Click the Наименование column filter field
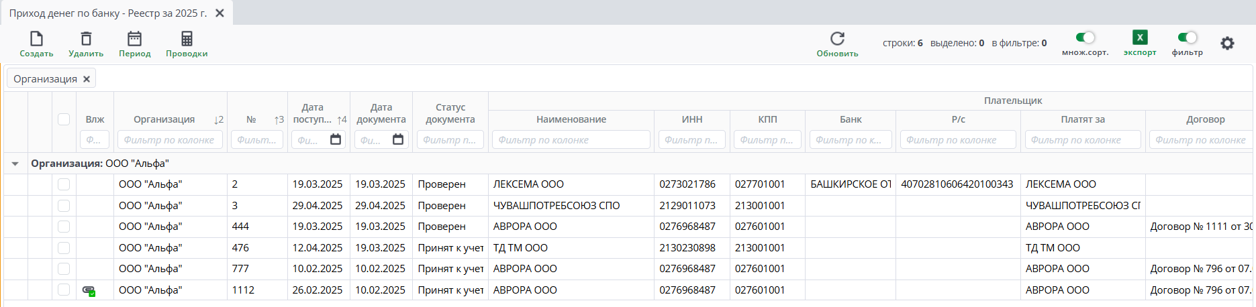The image size is (1256, 307). pos(571,140)
